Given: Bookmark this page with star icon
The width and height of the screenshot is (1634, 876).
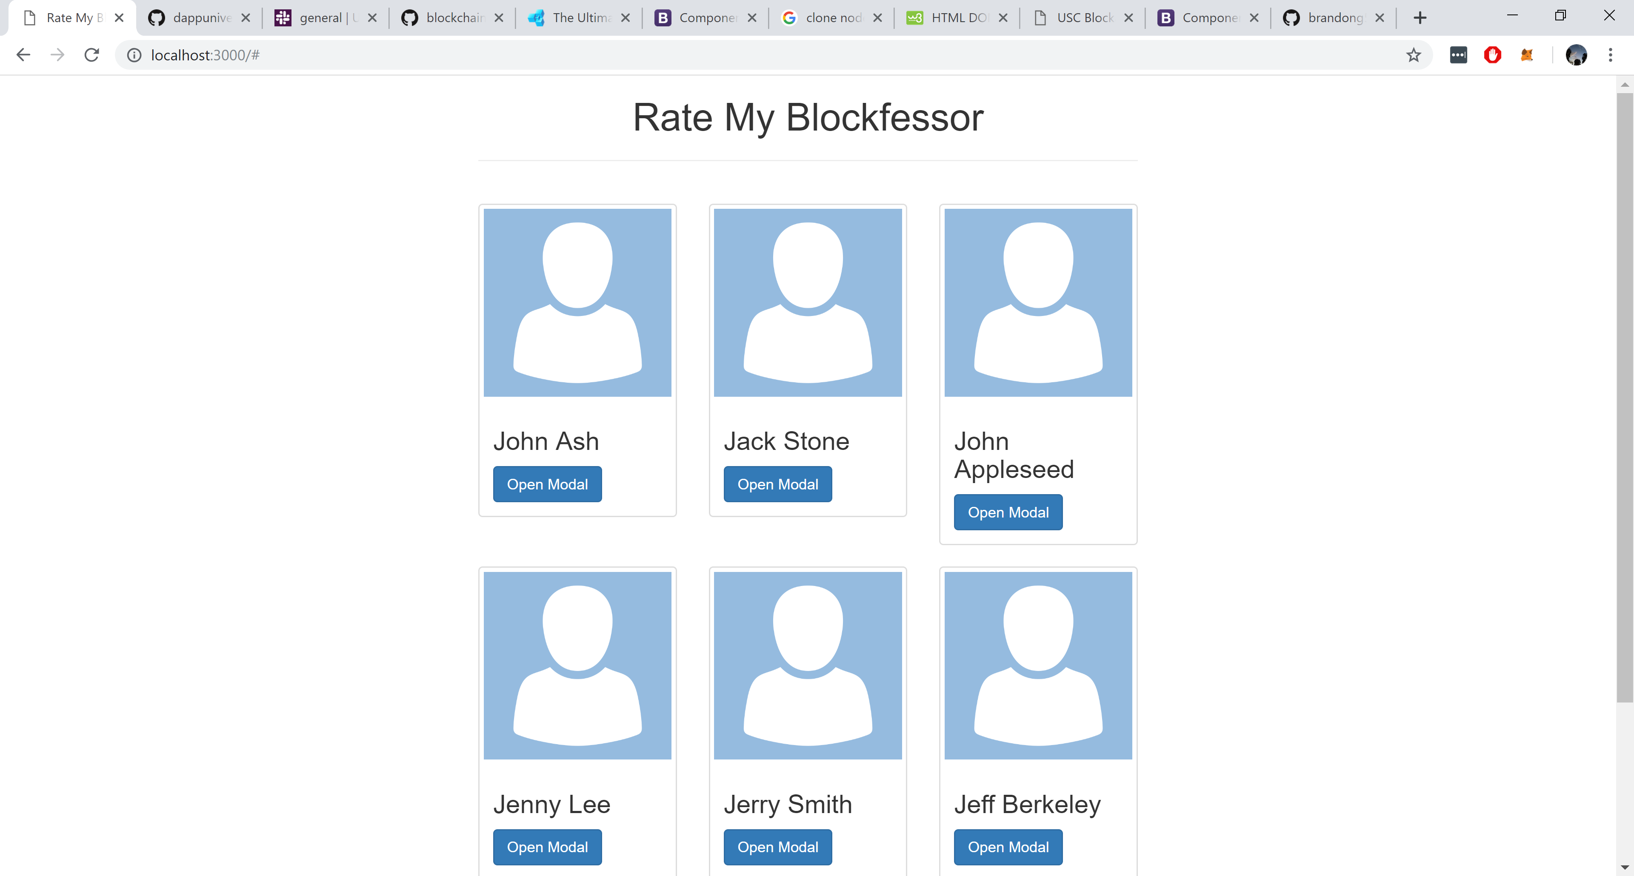Looking at the screenshot, I should tap(1413, 55).
